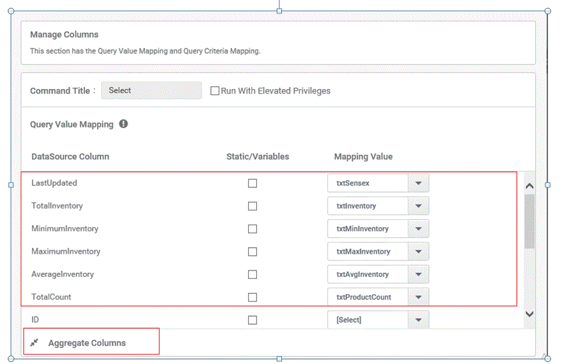Toggle the ID row static checkbox
Viewport: 562px width, 364px height.
(252, 320)
